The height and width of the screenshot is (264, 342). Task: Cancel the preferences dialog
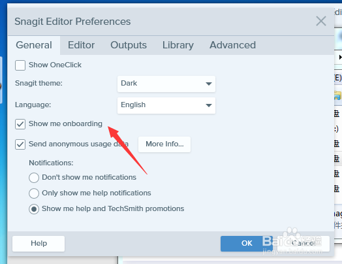(x=303, y=244)
